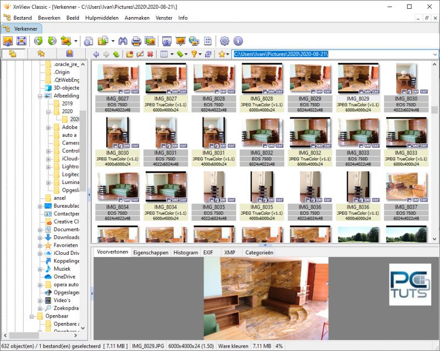Click the full screen view icon
This screenshot has height=351, width=440.
click(x=21, y=41)
